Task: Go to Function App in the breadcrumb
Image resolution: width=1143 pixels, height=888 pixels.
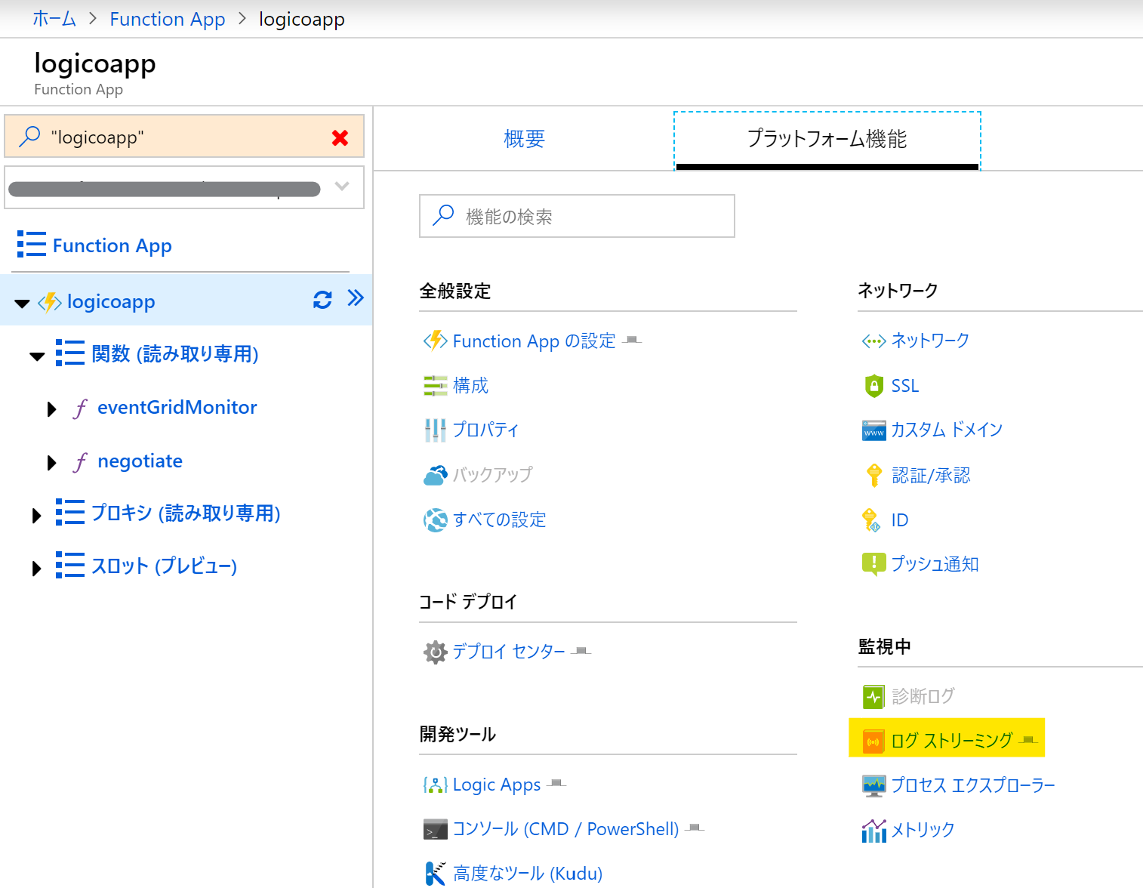Action: (x=167, y=19)
